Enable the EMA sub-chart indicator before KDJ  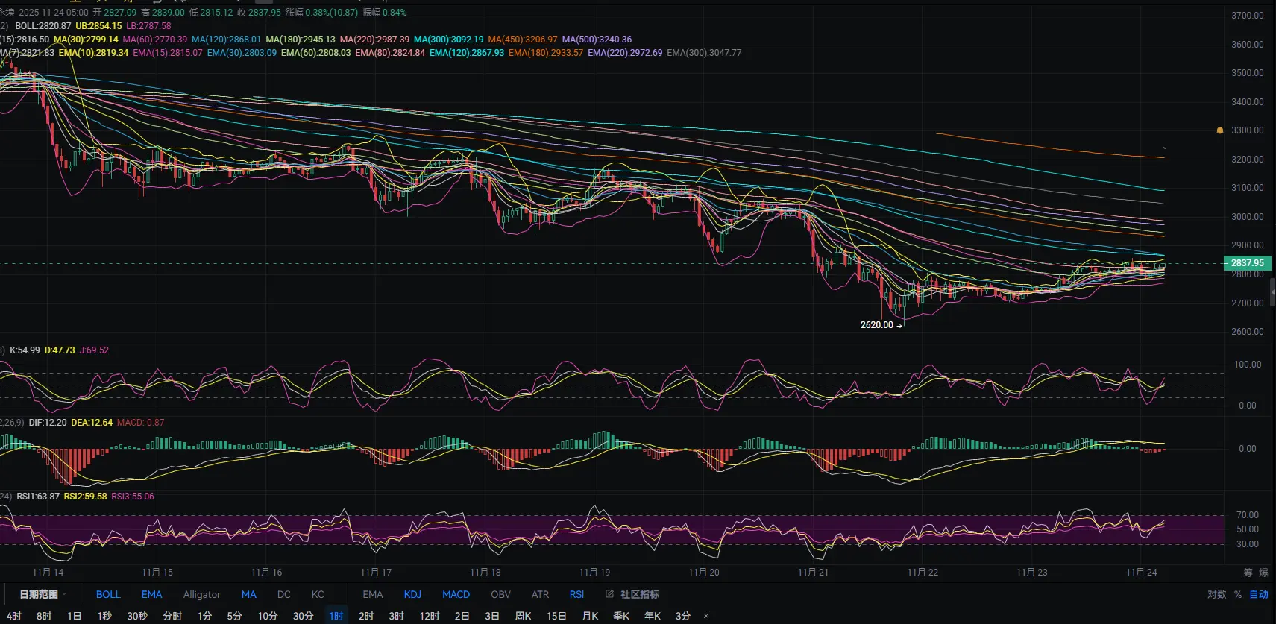coord(372,594)
